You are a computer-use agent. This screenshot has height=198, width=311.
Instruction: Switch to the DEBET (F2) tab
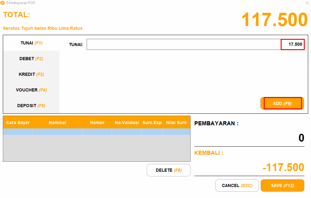click(31, 59)
